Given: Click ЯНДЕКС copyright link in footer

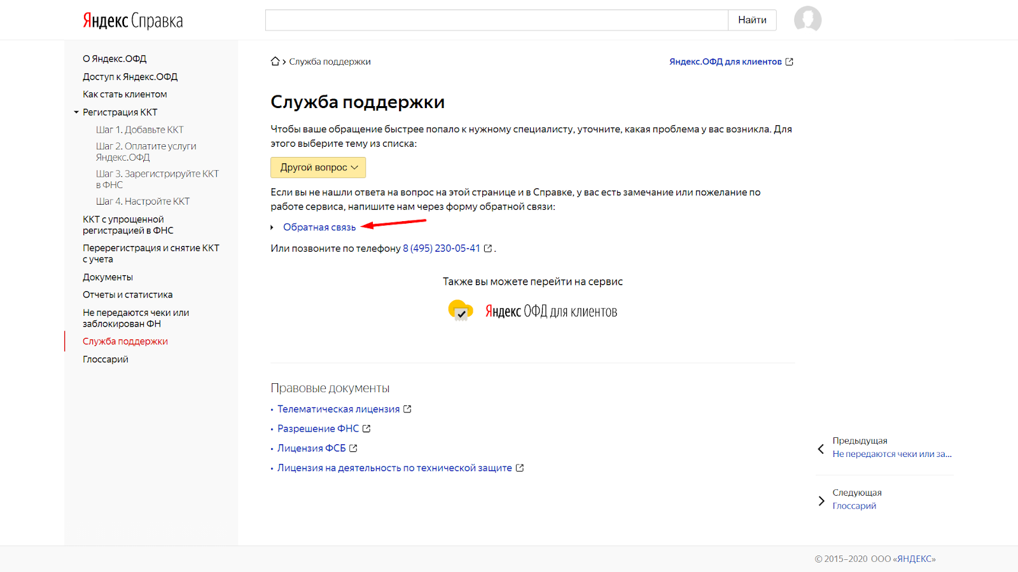Looking at the screenshot, I should pos(914,559).
